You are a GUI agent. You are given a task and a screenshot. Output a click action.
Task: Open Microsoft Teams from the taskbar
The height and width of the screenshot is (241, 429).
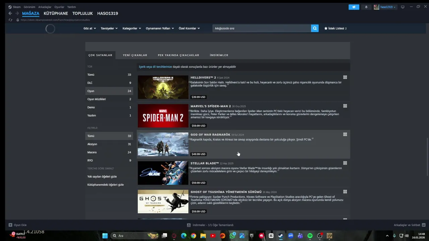[300, 236]
